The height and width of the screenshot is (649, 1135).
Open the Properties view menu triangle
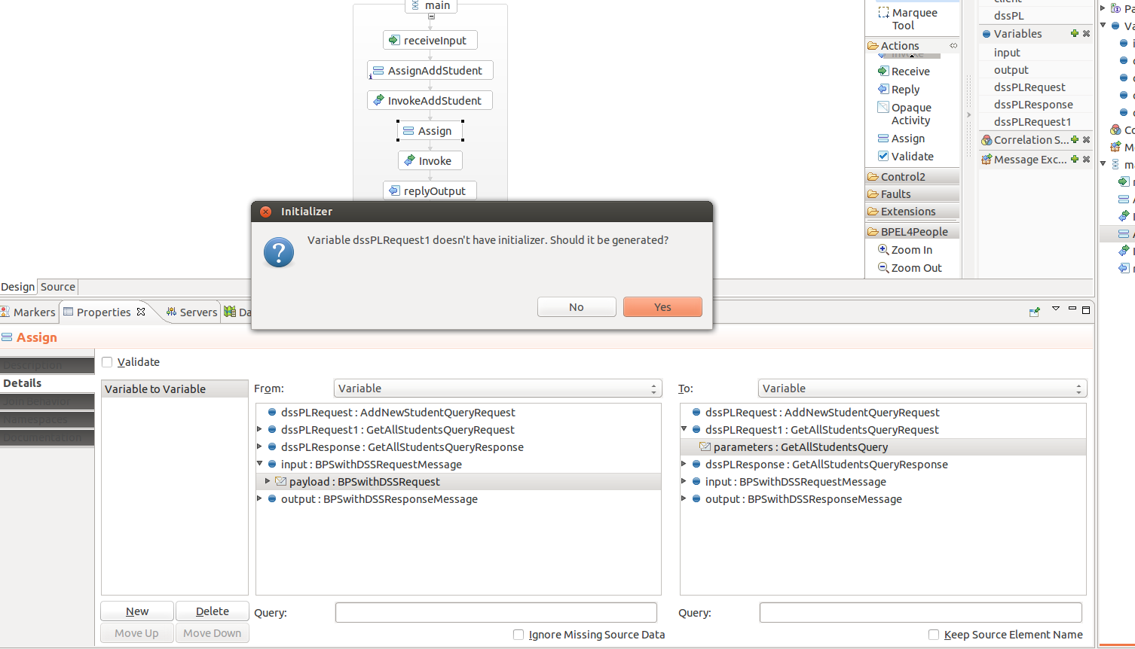click(x=1056, y=309)
